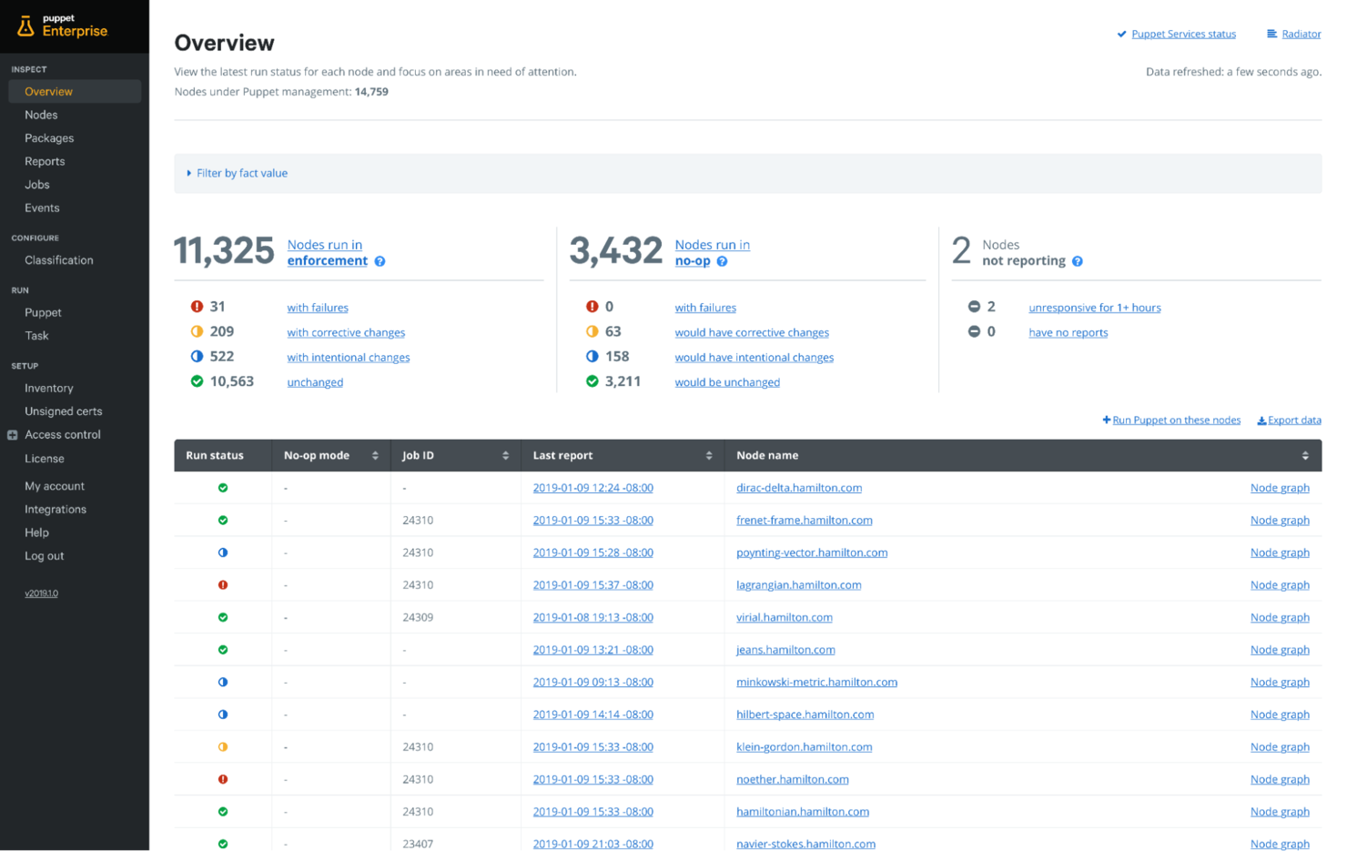This screenshot has width=1347, height=851.
Task: Open the Nodes page from the sidebar
Action: coord(41,115)
